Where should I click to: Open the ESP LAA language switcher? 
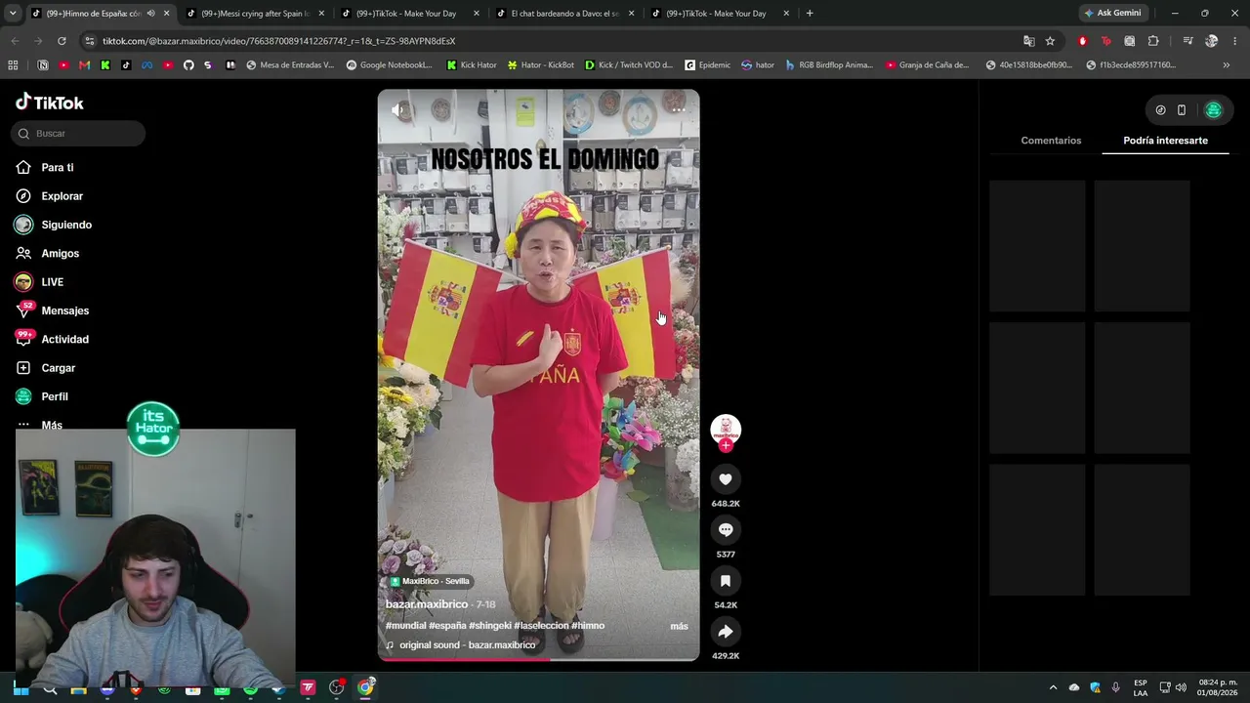pyautogui.click(x=1141, y=687)
